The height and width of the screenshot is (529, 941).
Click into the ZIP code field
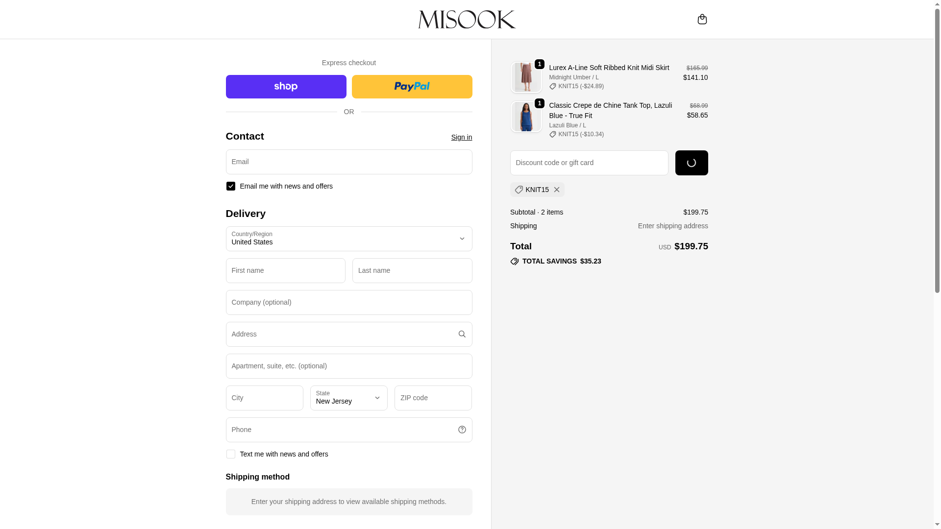click(x=433, y=398)
